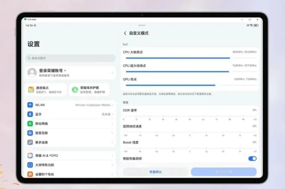
Task: Click the 提频响应速度 slider track
Action: coord(190,132)
